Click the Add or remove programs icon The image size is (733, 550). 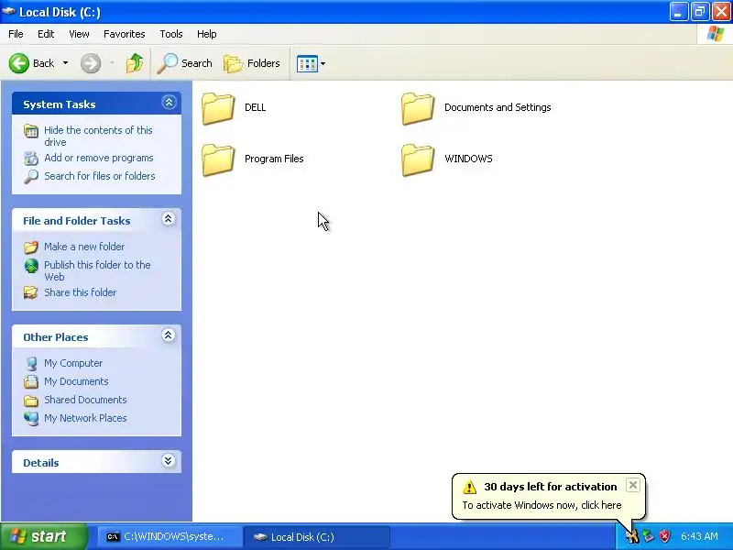click(x=31, y=159)
